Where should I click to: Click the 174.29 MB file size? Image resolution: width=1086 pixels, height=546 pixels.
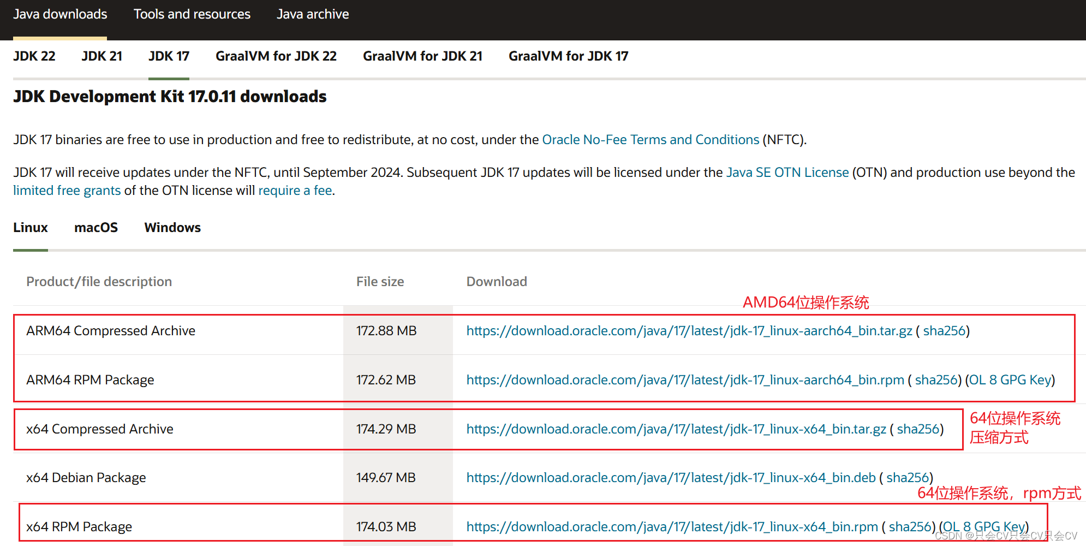point(386,429)
